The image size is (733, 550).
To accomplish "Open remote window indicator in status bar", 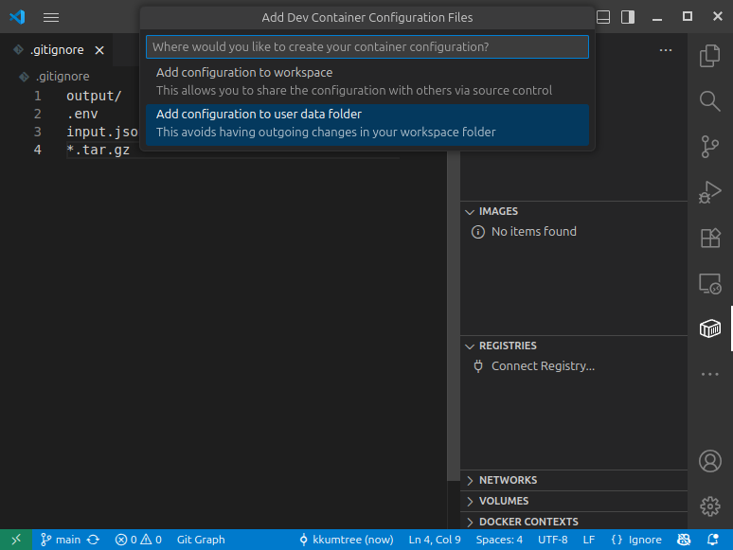I will click(16, 540).
